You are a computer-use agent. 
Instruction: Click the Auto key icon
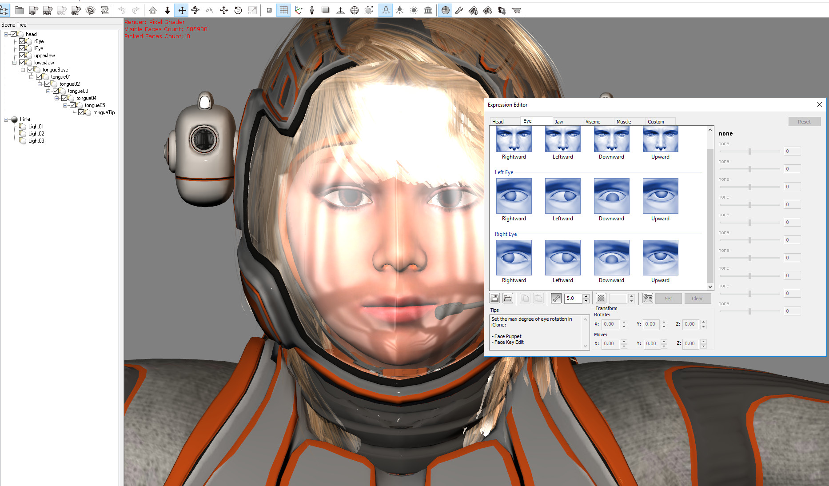click(x=648, y=298)
